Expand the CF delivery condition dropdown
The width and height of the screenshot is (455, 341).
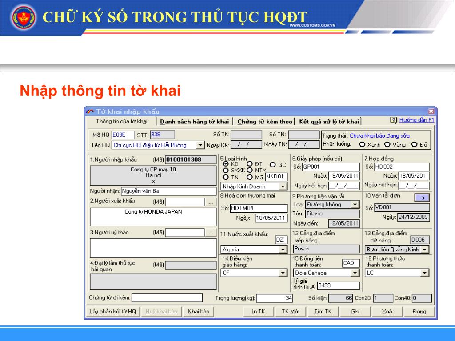coord(283,273)
